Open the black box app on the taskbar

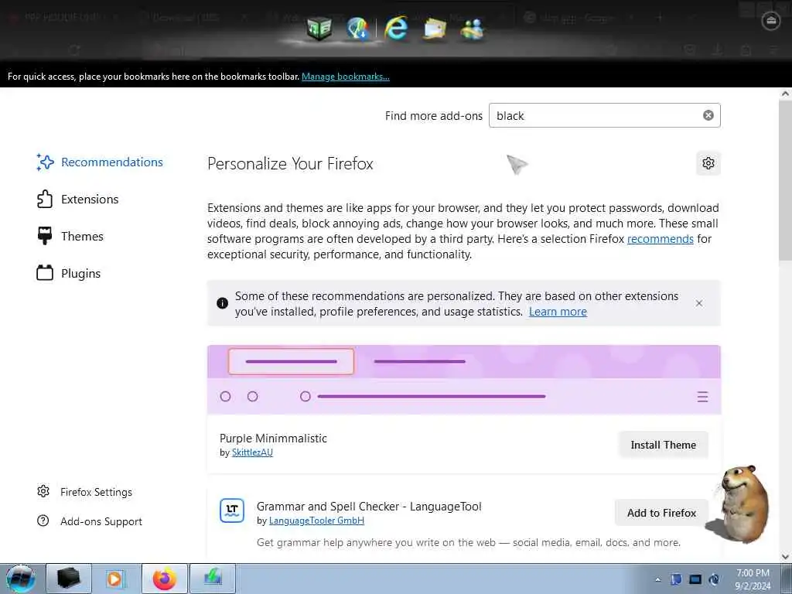69,579
